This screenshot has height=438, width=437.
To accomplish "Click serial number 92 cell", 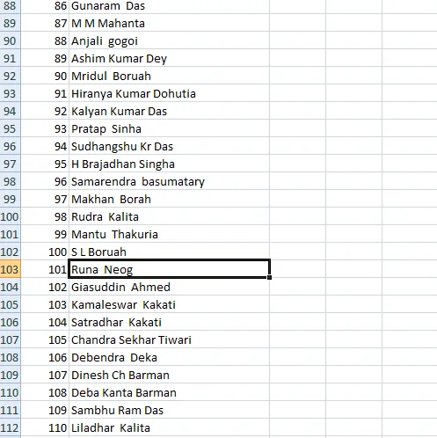I will [x=45, y=111].
